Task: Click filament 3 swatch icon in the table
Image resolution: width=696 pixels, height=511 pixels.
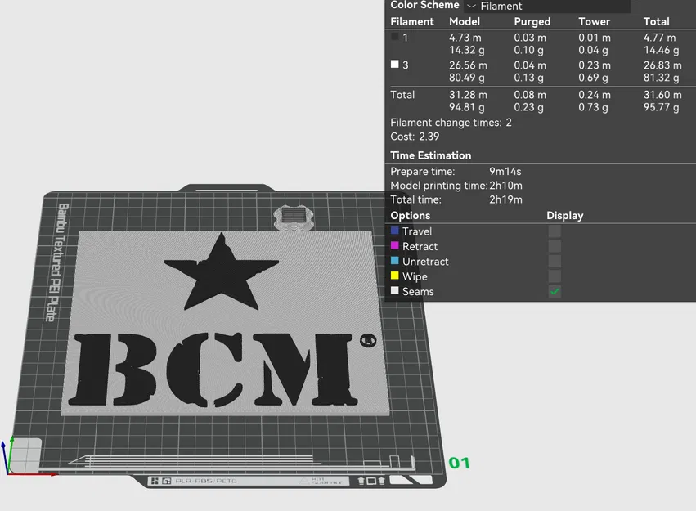Action: pos(397,65)
